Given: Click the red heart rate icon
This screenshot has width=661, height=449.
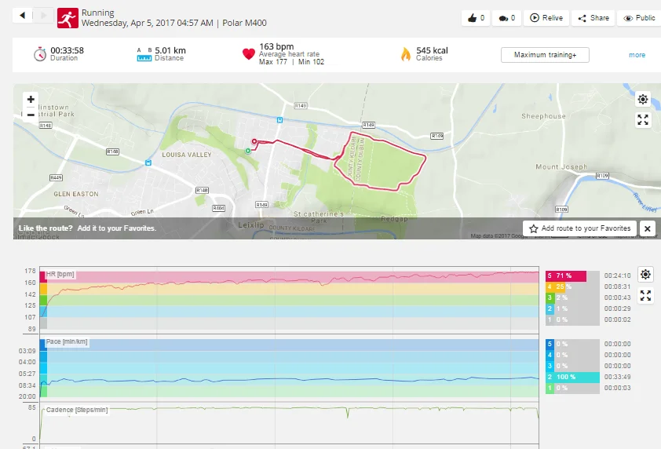Looking at the screenshot, I should tap(249, 54).
